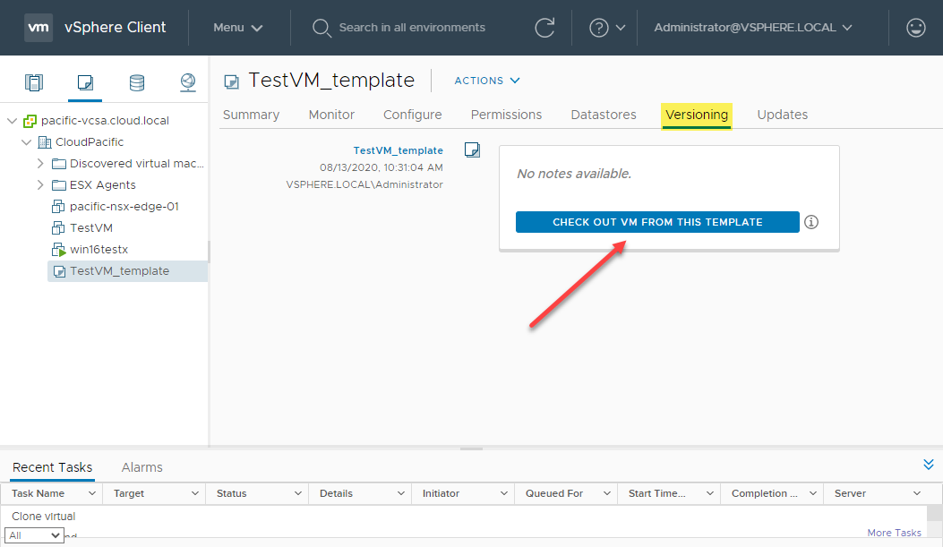
Task: Select pacific-nsx-edge-01 in the tree
Action: coord(124,207)
